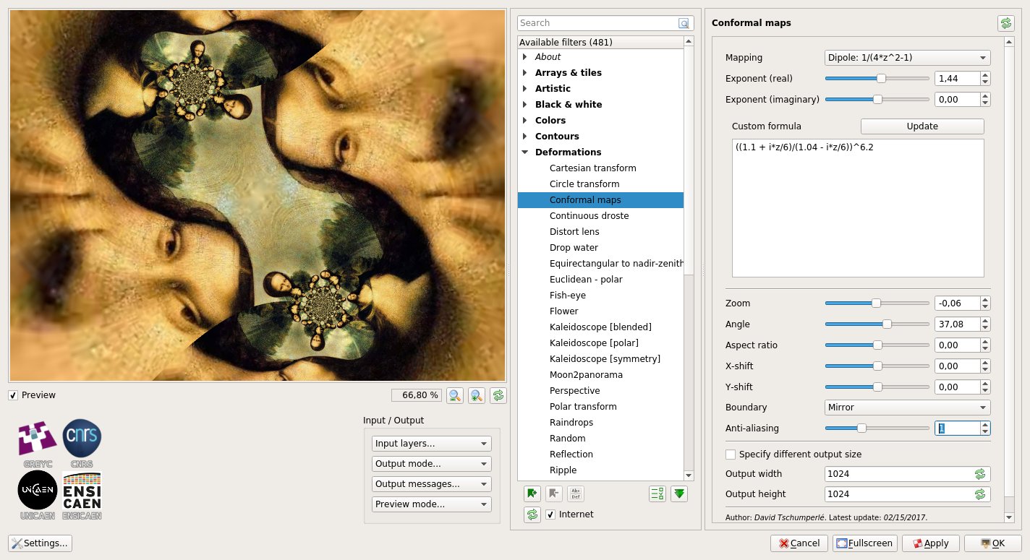Click the ENSICAEN logo
This screenshot has width=1030, height=560.
tap(82, 495)
